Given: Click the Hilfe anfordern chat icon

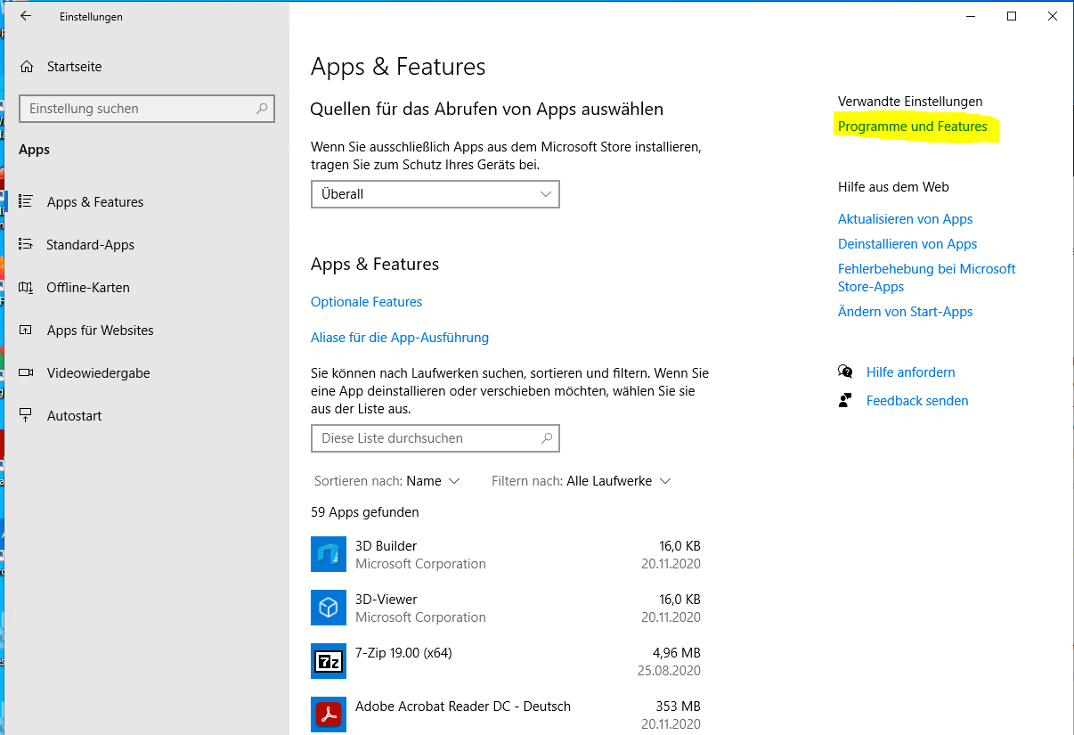Looking at the screenshot, I should click(x=845, y=372).
